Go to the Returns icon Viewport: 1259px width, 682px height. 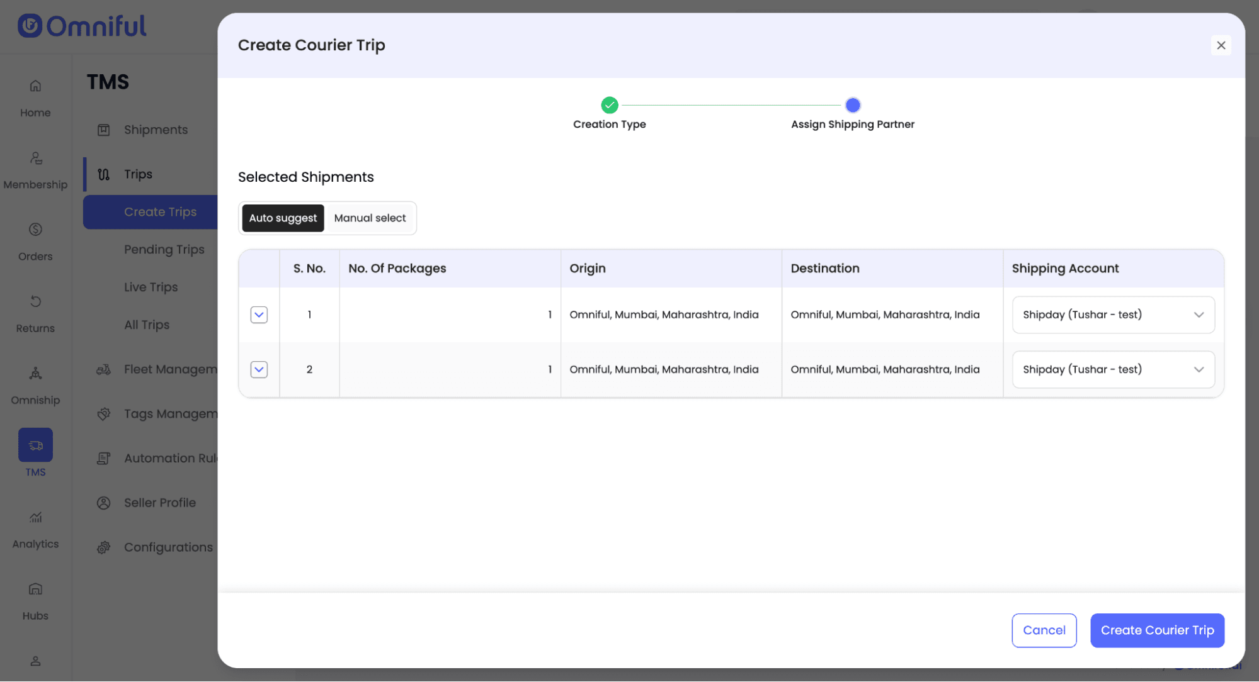(35, 301)
